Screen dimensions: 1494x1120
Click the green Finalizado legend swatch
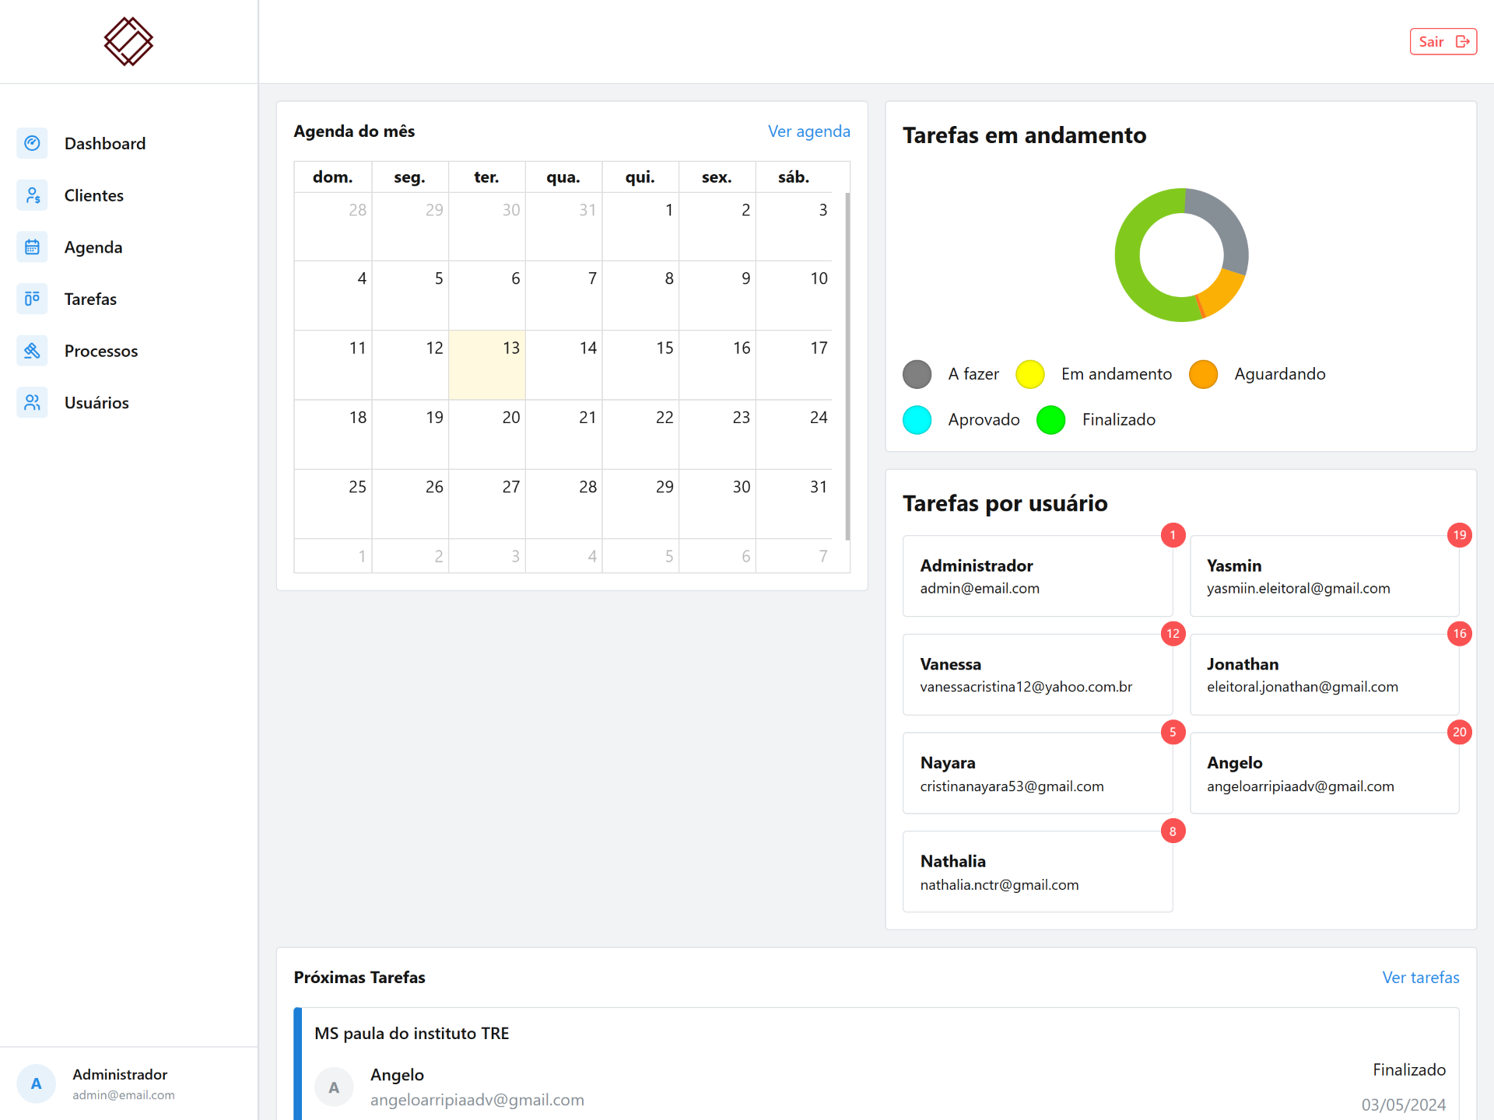[x=1050, y=420]
